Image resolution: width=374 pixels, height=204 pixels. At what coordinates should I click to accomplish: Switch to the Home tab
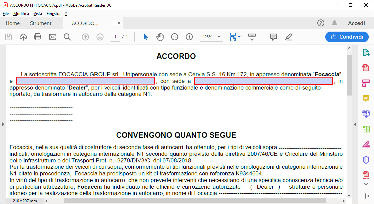coord(13,23)
